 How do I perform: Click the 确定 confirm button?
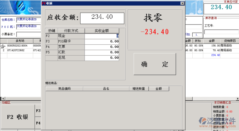coord(154,64)
